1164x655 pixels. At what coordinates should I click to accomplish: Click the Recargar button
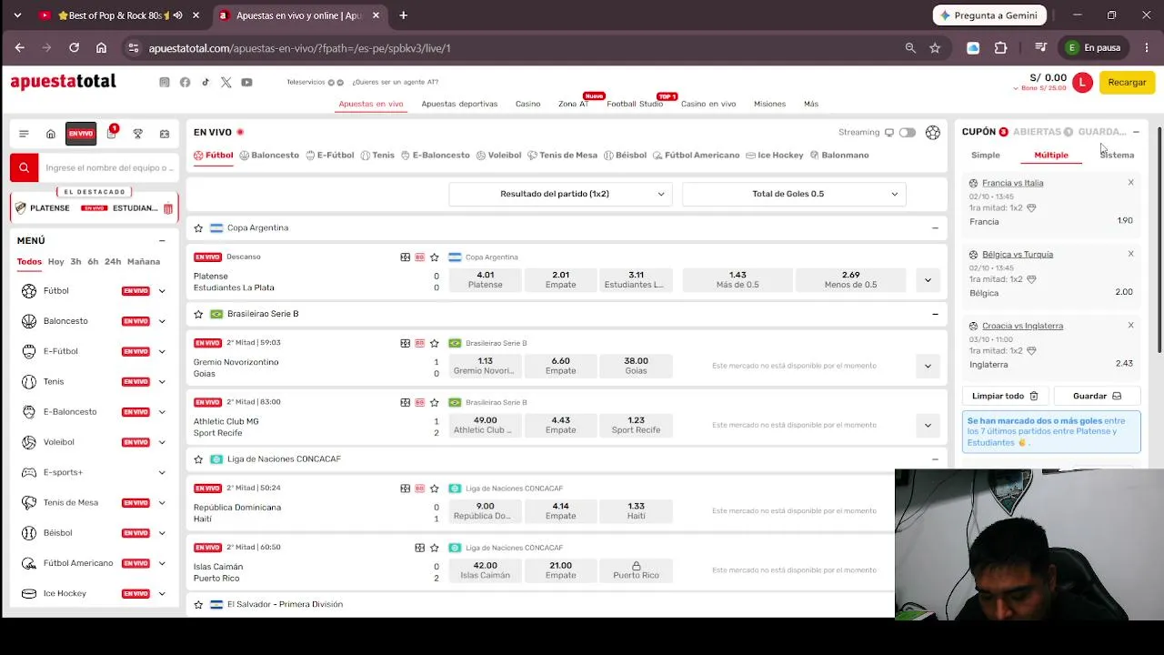tap(1127, 82)
